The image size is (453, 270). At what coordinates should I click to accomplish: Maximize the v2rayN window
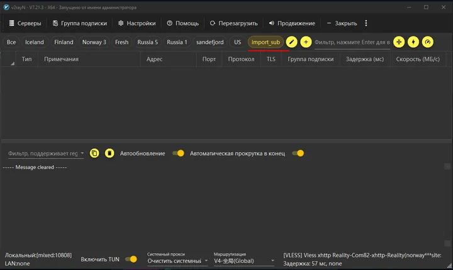(x=426, y=7)
